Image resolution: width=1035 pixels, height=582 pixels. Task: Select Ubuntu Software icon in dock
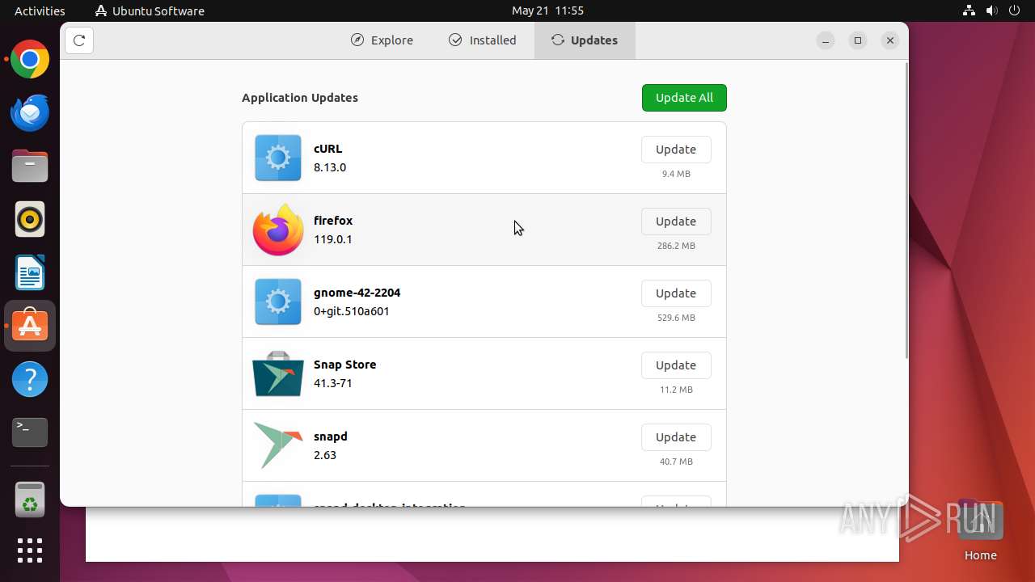(30, 326)
